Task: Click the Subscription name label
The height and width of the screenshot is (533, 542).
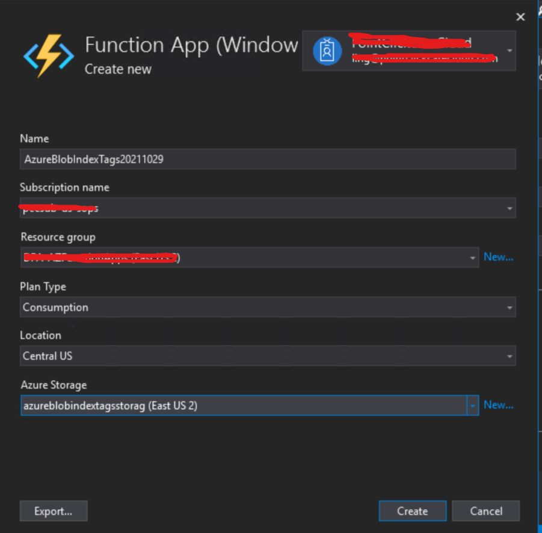Action: 64,187
